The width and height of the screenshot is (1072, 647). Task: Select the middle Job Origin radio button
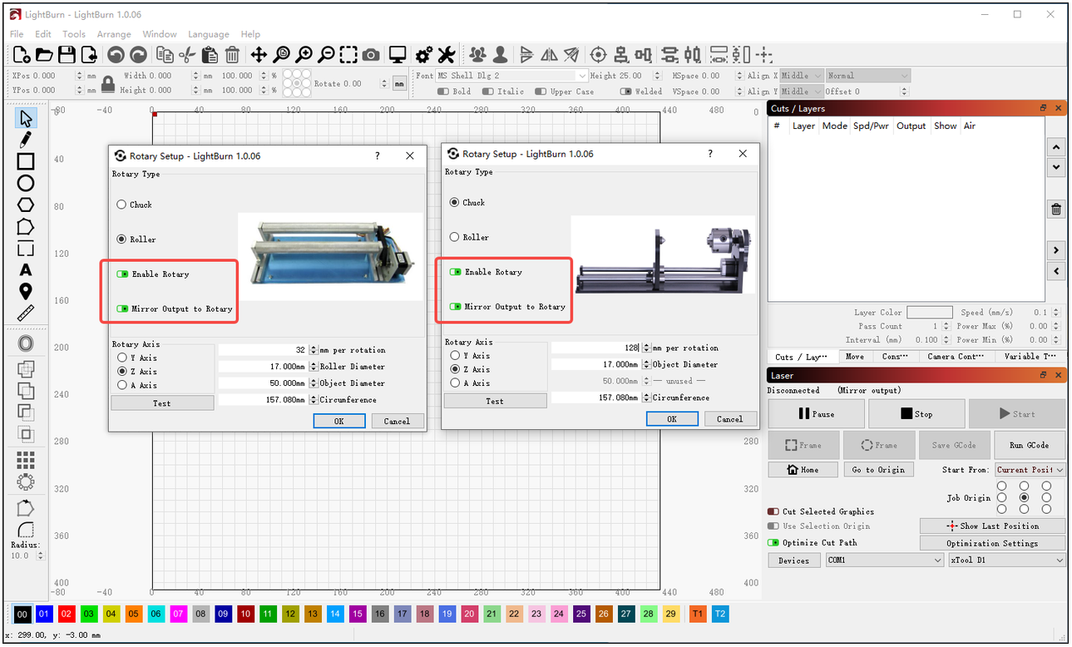pos(1024,497)
